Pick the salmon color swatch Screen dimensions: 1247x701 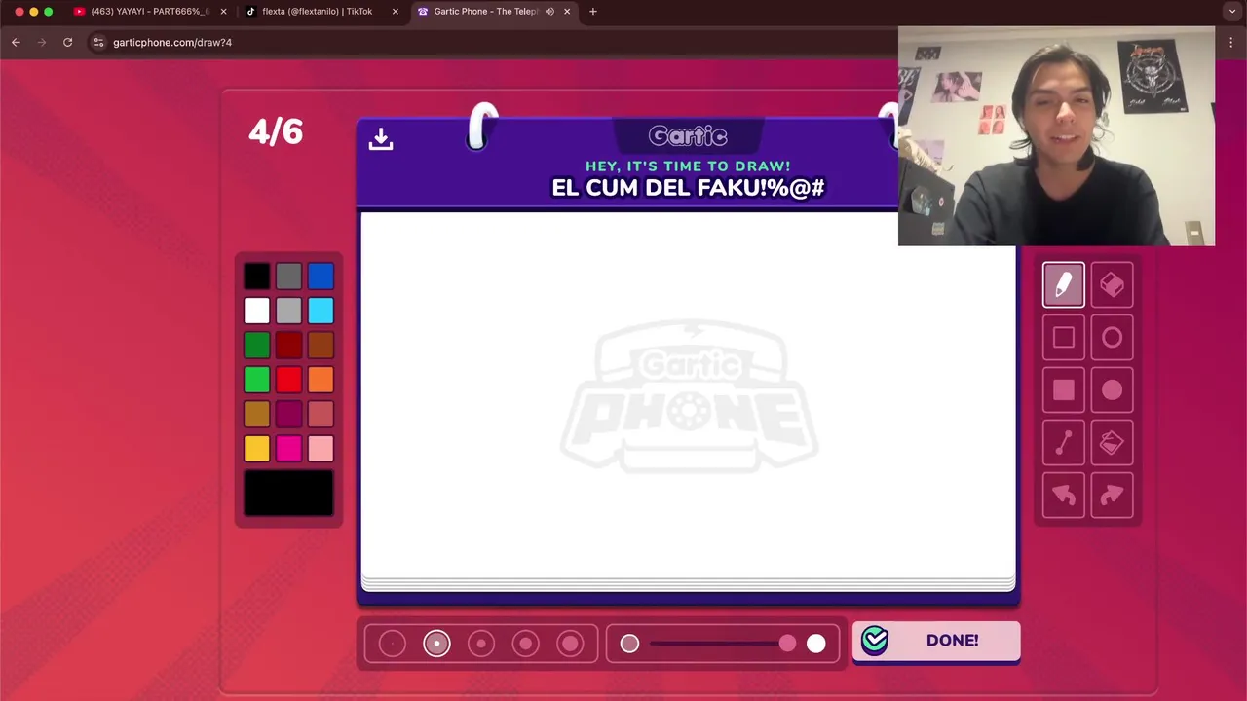(x=321, y=414)
